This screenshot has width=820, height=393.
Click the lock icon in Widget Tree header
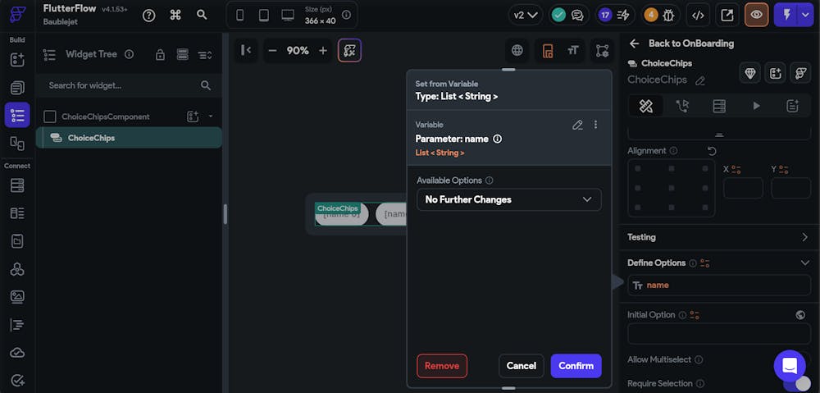tap(160, 54)
